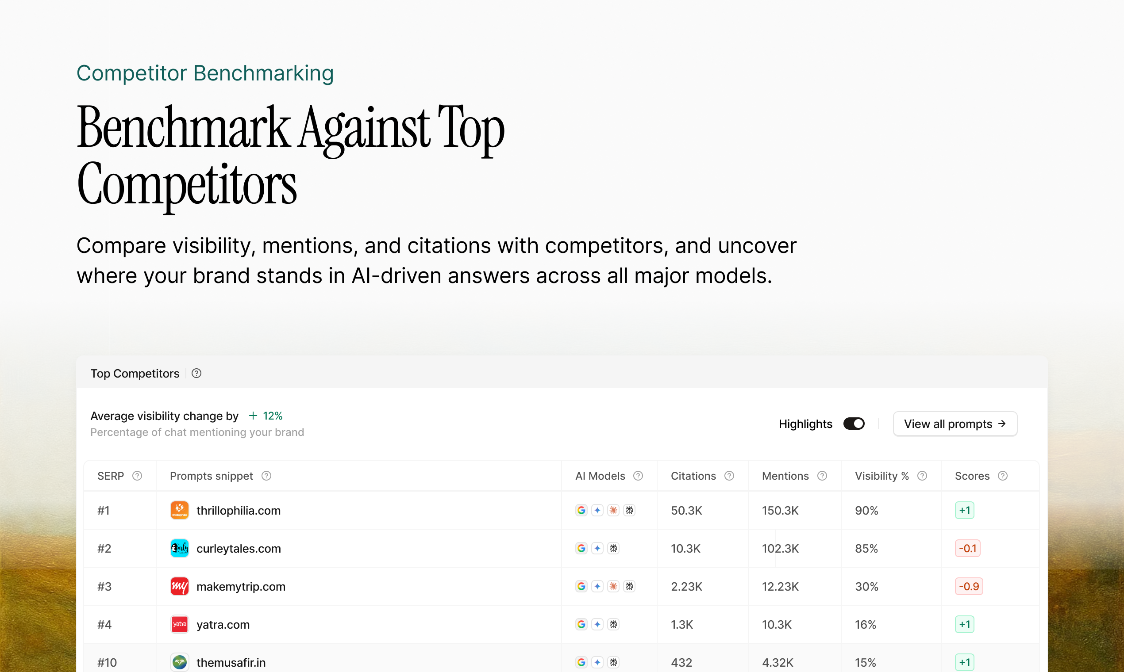The width and height of the screenshot is (1124, 672).
Task: Open View all prompts
Action: point(955,424)
